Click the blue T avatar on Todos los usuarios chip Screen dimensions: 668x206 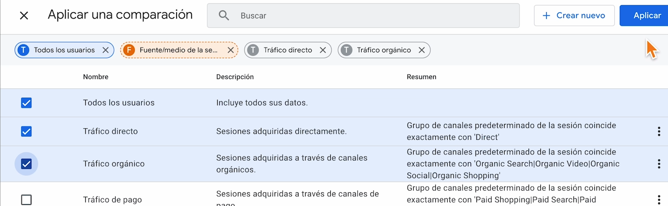(24, 50)
